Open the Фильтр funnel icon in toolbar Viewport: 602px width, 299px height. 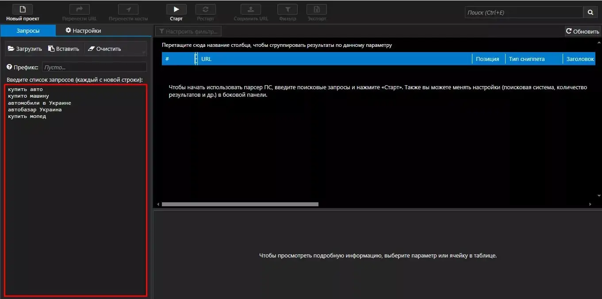[x=288, y=9]
